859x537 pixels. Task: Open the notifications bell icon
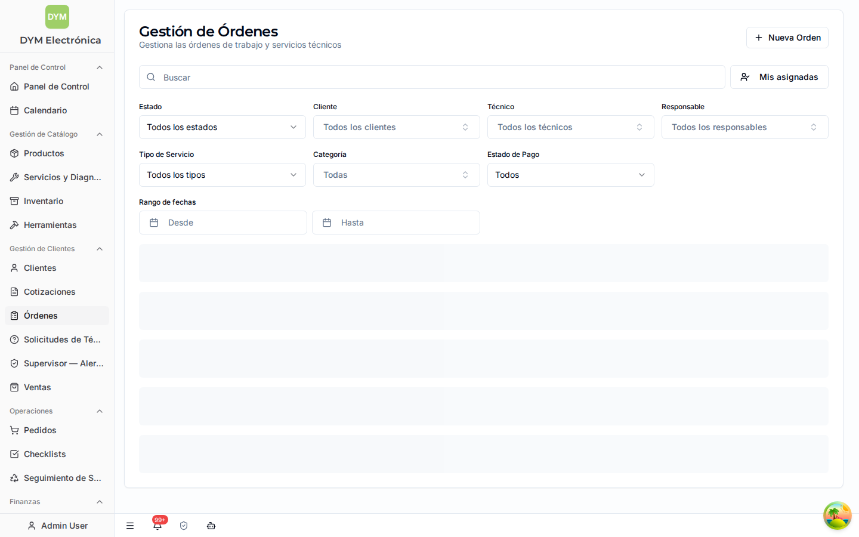157,526
